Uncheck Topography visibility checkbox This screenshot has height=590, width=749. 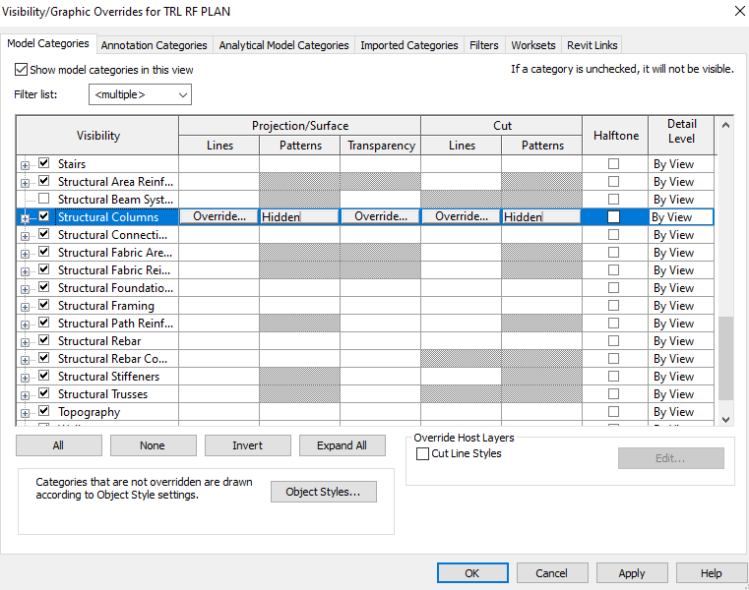tap(44, 411)
